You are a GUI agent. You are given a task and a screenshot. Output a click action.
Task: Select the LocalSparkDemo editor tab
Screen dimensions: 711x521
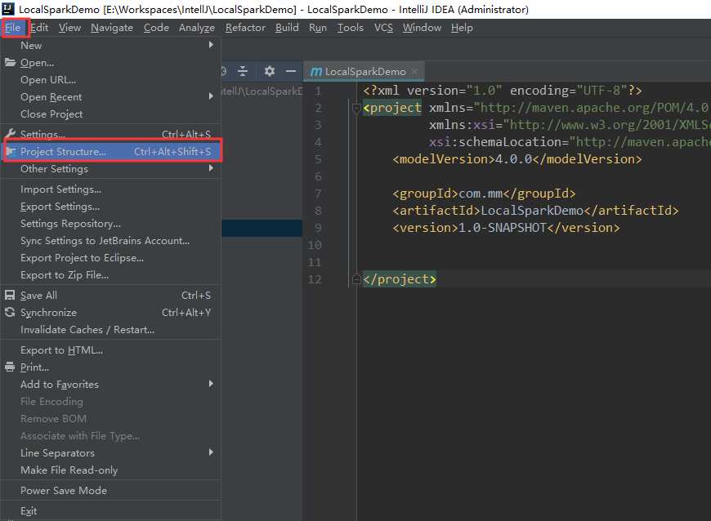click(364, 72)
